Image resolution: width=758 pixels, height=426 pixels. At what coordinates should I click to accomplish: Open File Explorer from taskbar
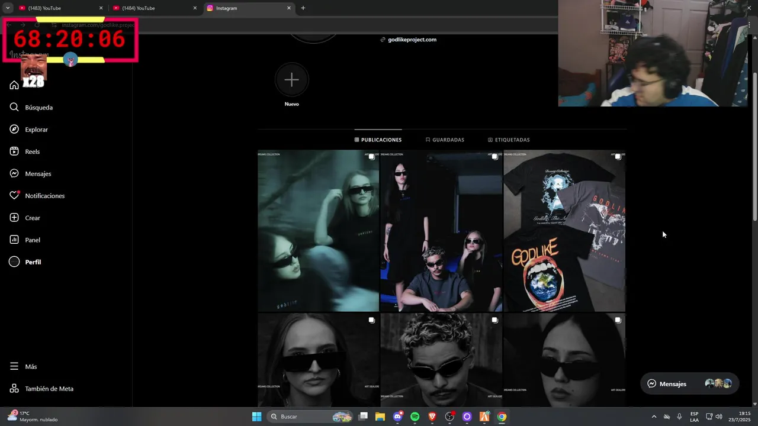pos(380,417)
